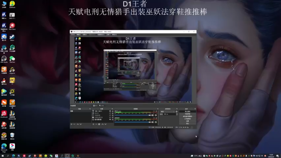
Task: Hide the 文本 (GDI+) source with its eye icon
Action: coord(110,111)
